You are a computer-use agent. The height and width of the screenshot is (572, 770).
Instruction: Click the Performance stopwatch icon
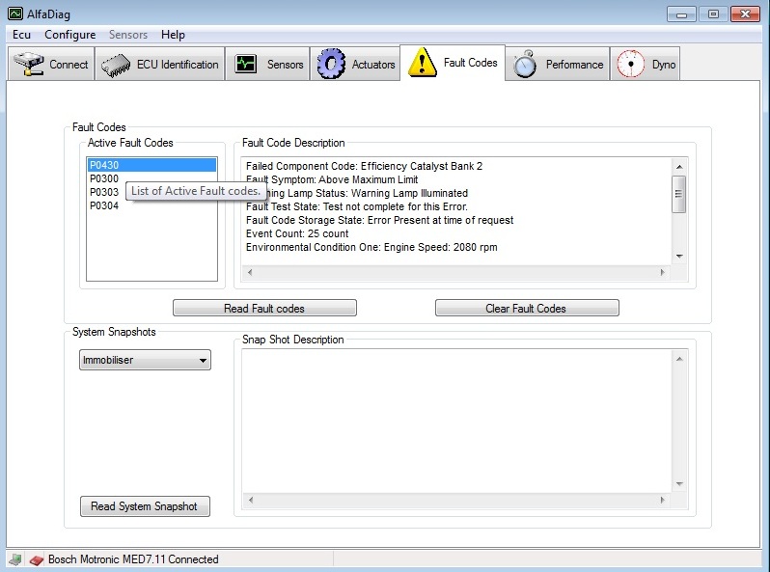pos(525,65)
